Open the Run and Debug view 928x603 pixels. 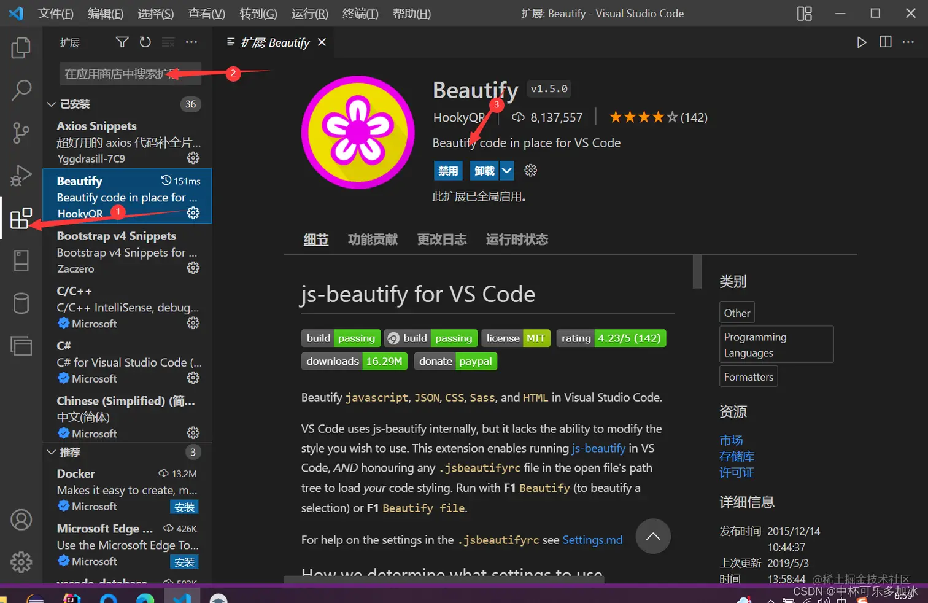21,176
